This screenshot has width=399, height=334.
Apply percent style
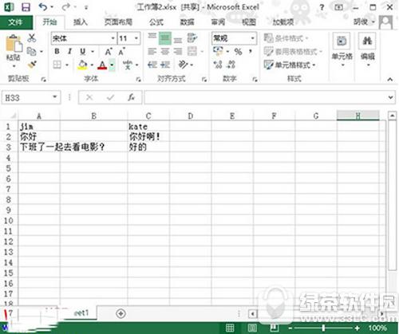coord(238,51)
